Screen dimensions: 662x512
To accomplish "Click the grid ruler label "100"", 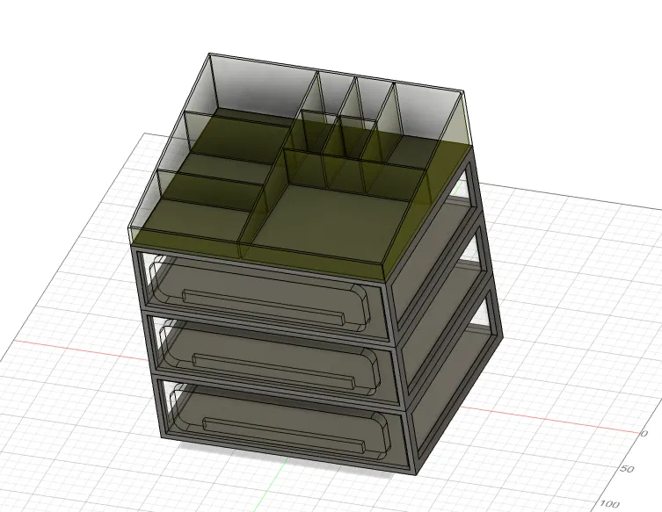I will tap(609, 503).
